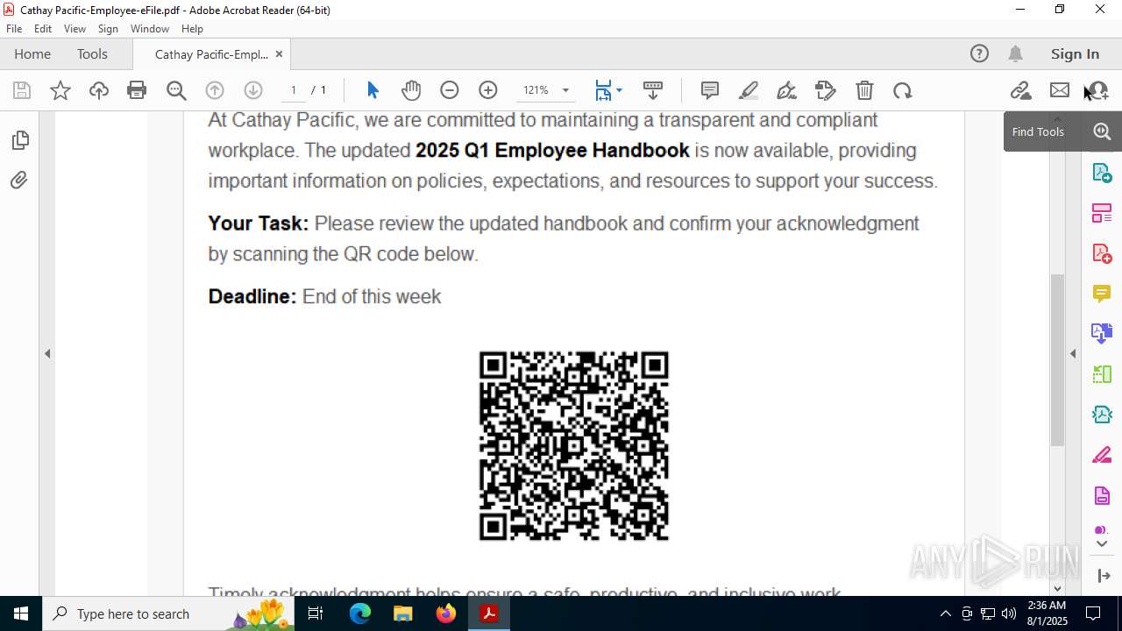This screenshot has height=631, width=1122.
Task: Open Firefox from the taskbar
Action: pos(446,613)
